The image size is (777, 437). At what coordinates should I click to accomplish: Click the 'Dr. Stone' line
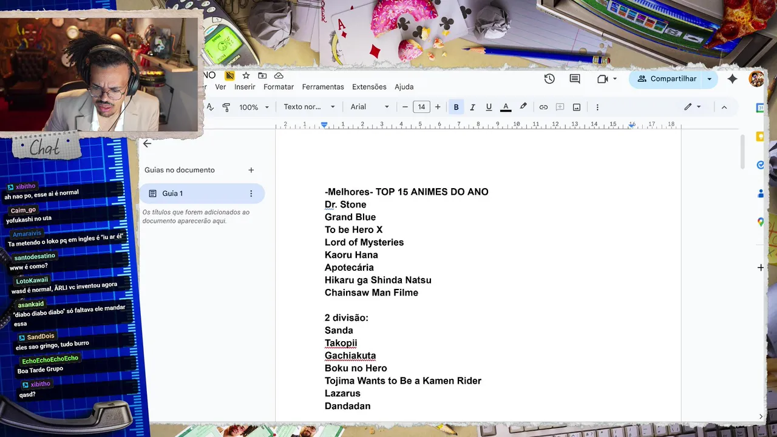point(345,205)
